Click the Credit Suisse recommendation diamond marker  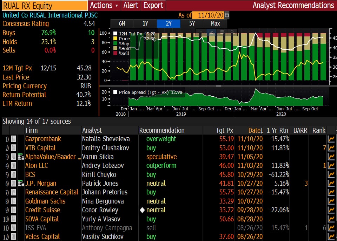click(x=142, y=210)
